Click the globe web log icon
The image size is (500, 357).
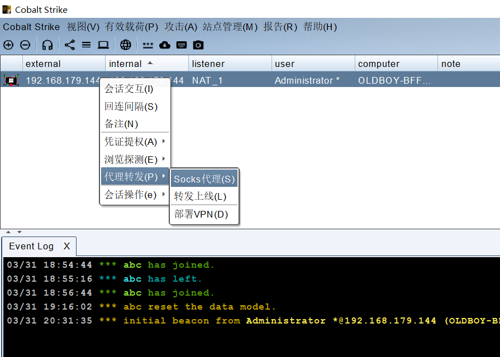126,45
